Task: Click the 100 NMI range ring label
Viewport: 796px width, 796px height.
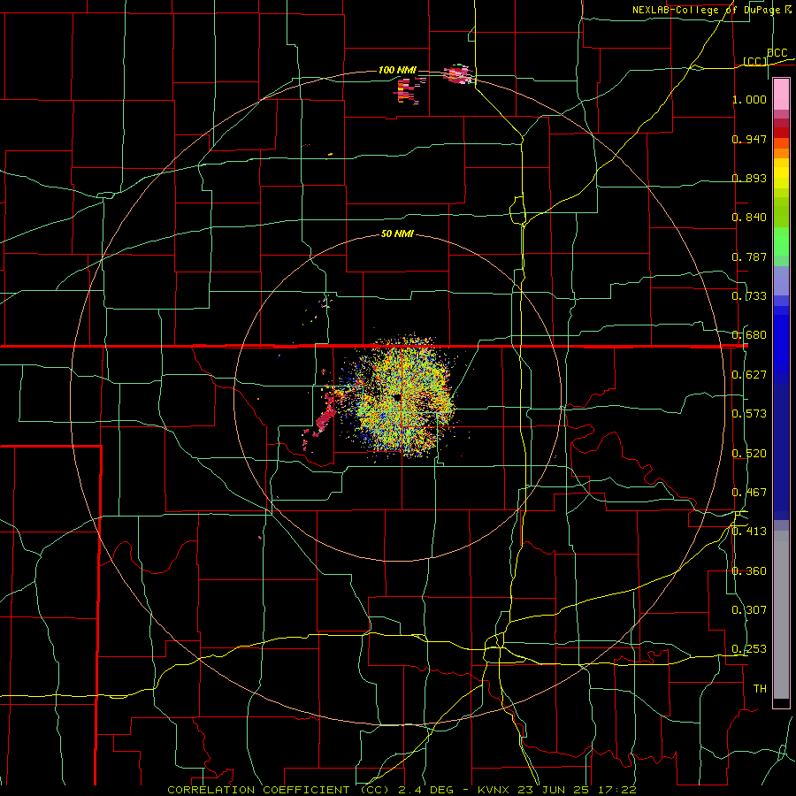Action: coord(397,70)
